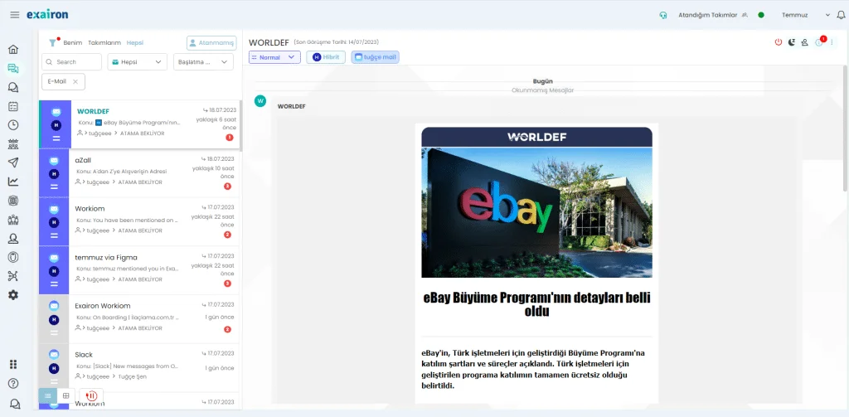This screenshot has width=849, height=417.
Task: Click the headset agent icon in header
Action: tap(663, 15)
